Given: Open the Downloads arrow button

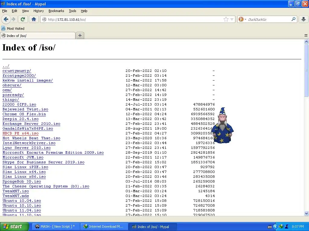Looking at the screenshot, I should pos(304,19).
